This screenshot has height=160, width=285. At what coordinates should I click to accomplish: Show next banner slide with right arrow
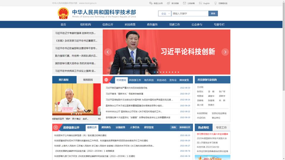225,52
